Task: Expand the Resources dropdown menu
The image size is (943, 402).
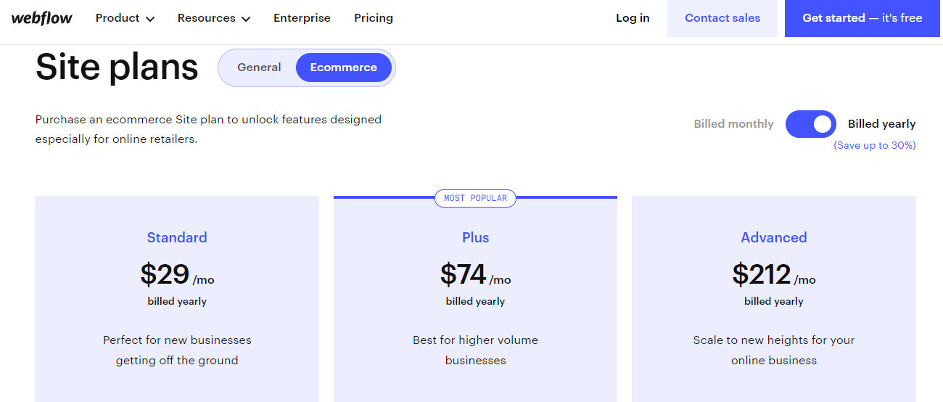Action: pyautogui.click(x=214, y=18)
